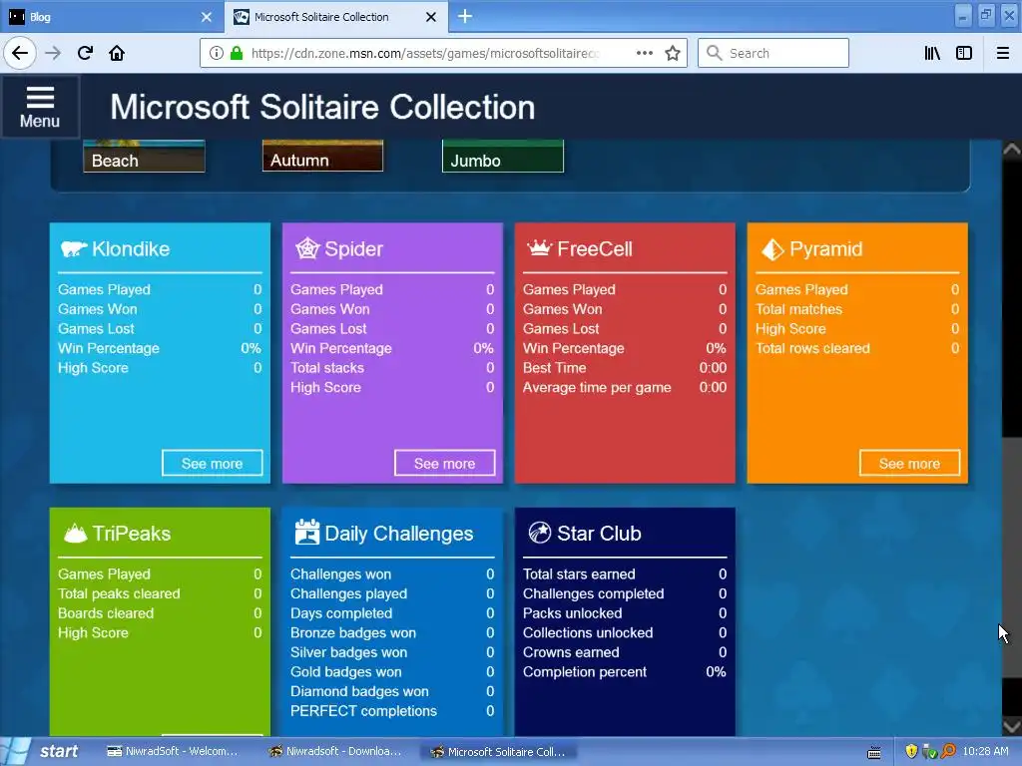
Task: Select the Beach theme thumbnail
Action: (x=144, y=157)
